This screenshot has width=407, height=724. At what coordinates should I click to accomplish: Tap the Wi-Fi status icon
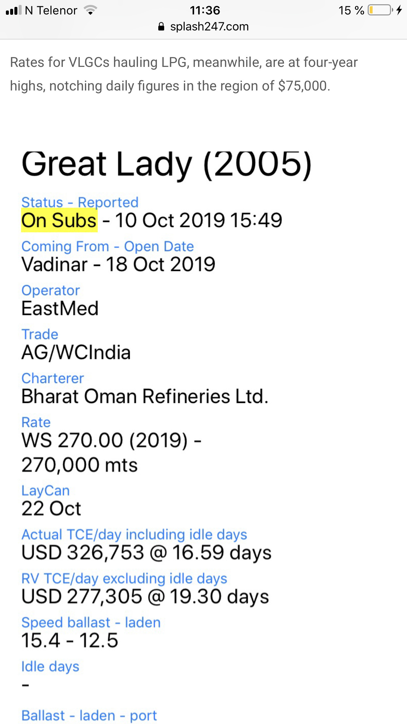tap(90, 10)
